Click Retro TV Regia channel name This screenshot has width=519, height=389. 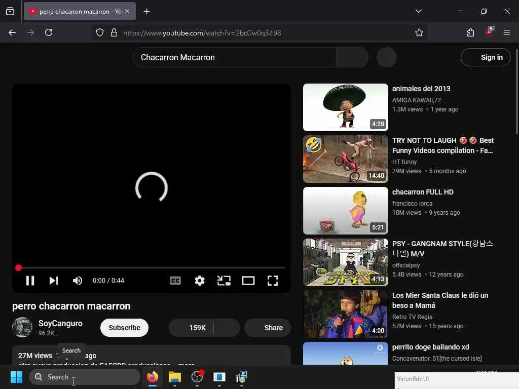click(413, 317)
